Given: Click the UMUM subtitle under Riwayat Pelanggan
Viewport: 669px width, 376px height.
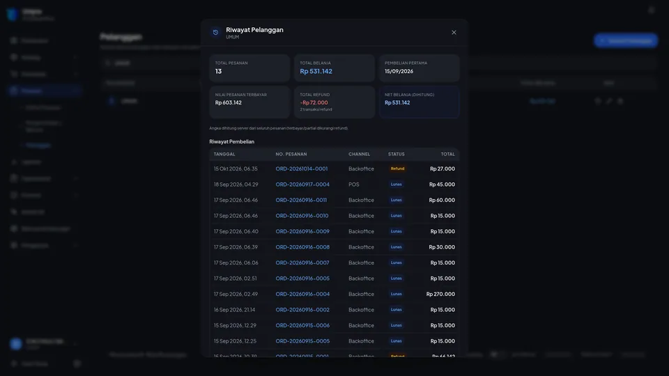Looking at the screenshot, I should coord(233,38).
